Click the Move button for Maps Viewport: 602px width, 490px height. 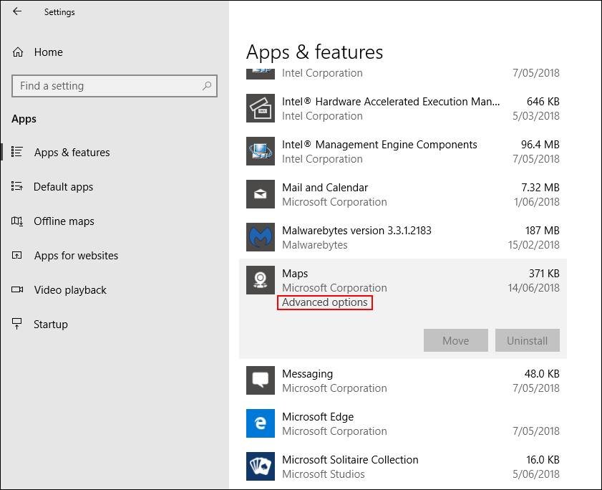(x=456, y=340)
